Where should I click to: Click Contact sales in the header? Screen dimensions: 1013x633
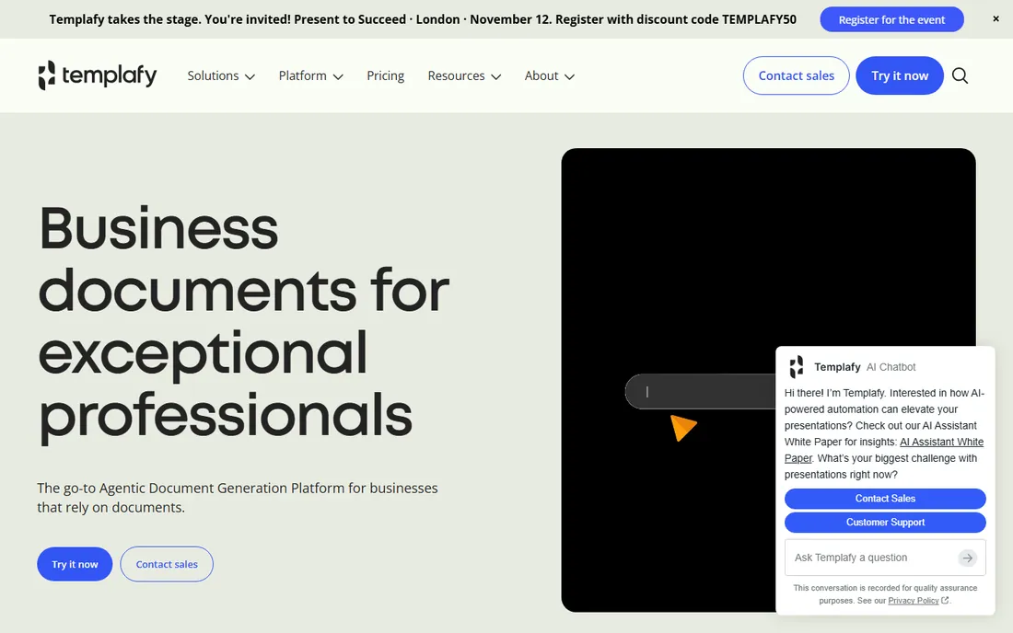tap(796, 75)
